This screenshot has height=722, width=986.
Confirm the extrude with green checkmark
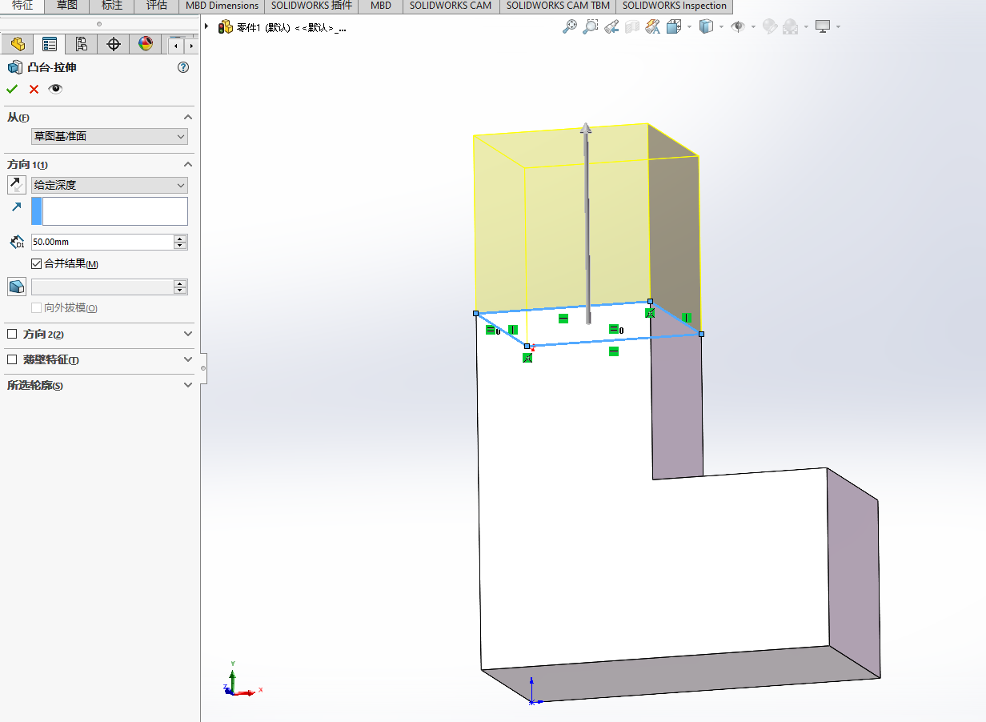(x=12, y=89)
